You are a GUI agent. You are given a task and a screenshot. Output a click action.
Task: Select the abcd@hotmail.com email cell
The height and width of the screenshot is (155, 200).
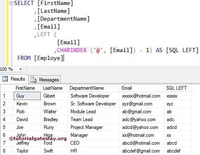pyautogui.click(x=142, y=143)
